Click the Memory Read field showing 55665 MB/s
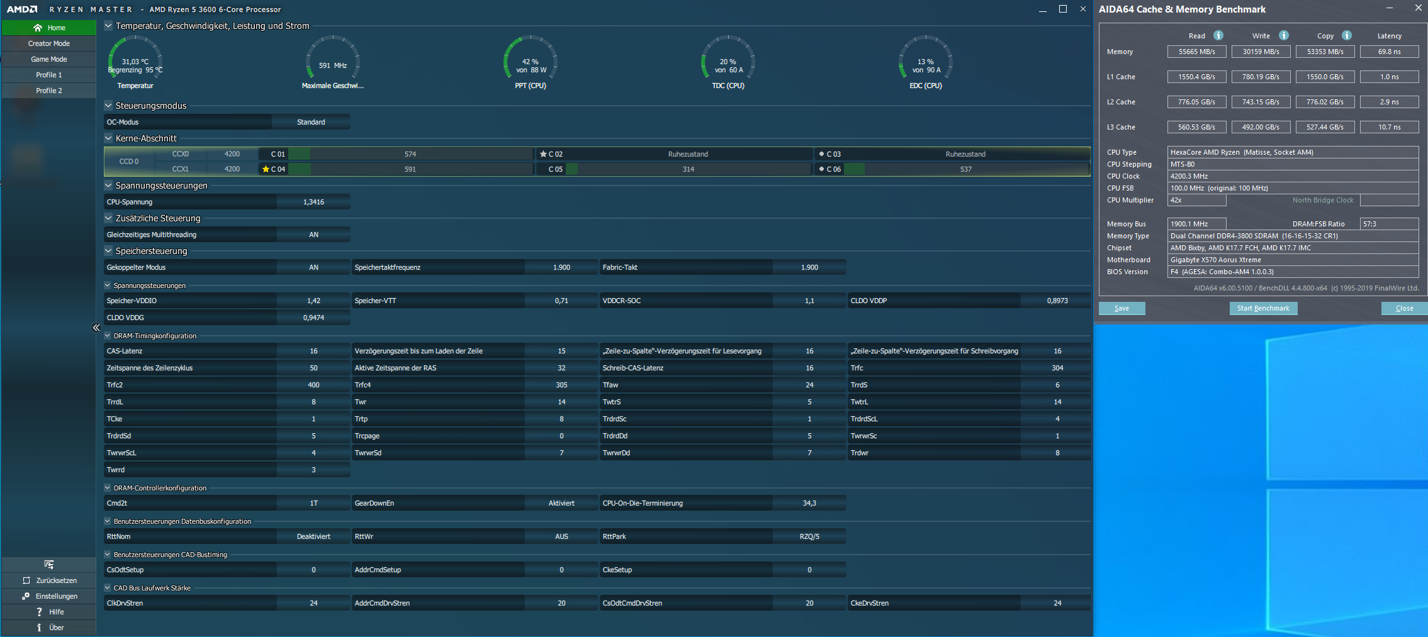 1197,52
